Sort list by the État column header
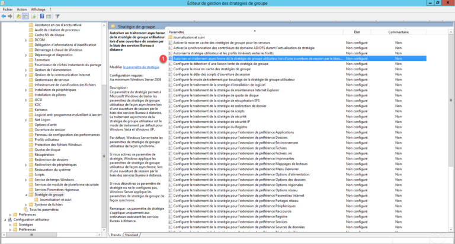455x244 pixels. pos(357,31)
